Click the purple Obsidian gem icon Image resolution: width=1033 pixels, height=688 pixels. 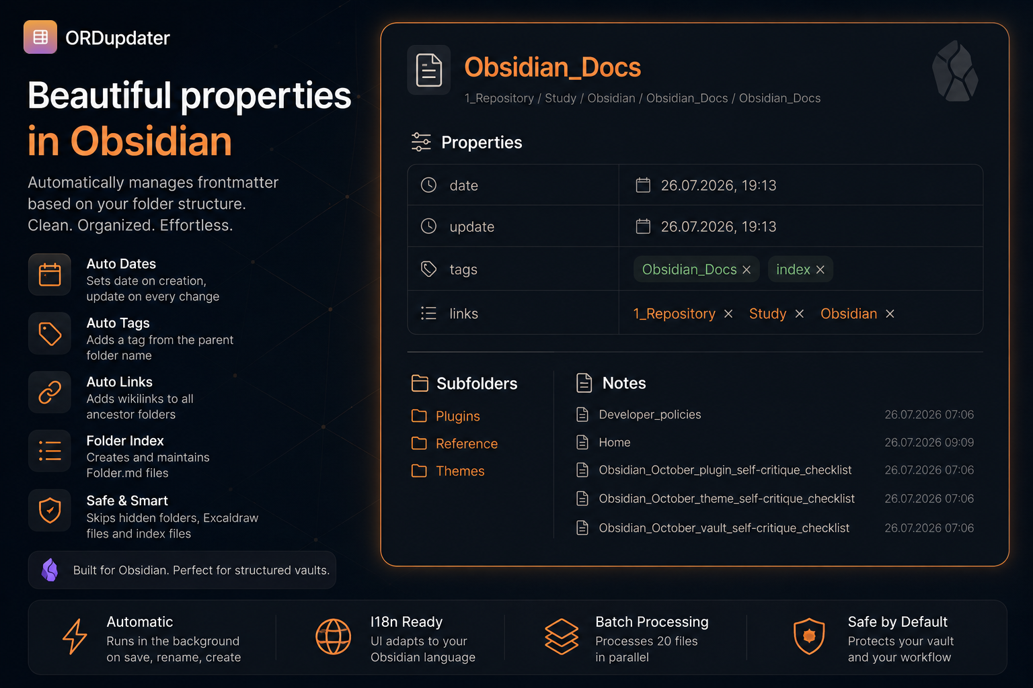point(50,570)
